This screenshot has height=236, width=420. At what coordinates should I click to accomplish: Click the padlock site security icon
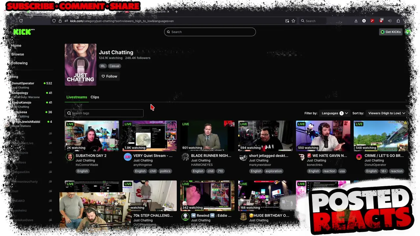pos(60,21)
